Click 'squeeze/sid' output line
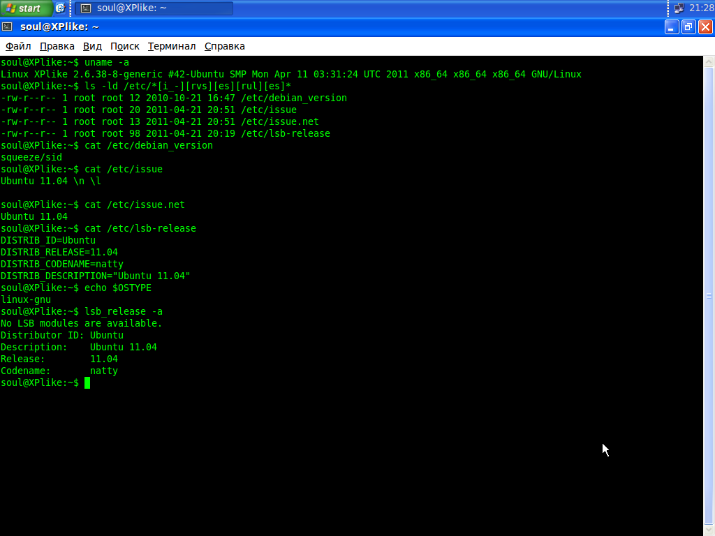This screenshot has height=536, width=715. [x=31, y=157]
